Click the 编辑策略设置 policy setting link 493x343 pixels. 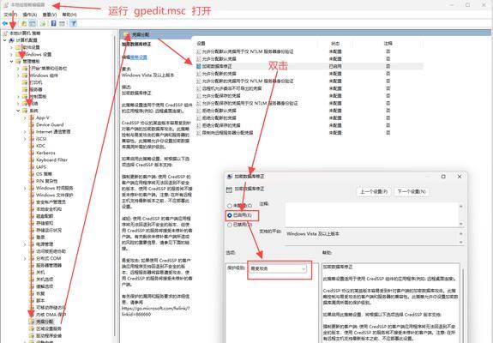pyautogui.click(x=135, y=57)
